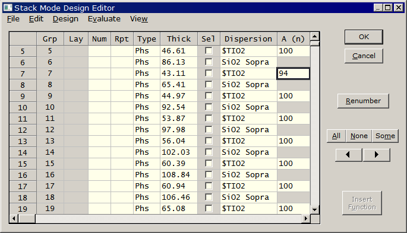This screenshot has height=233, width=407.
Task: Click thickness cell 108.84
Action: 179,175
